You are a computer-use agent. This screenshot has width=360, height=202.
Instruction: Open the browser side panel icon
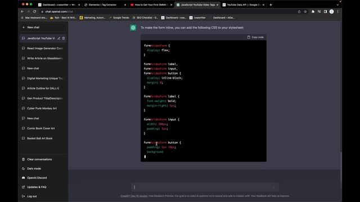(x=325, y=11)
